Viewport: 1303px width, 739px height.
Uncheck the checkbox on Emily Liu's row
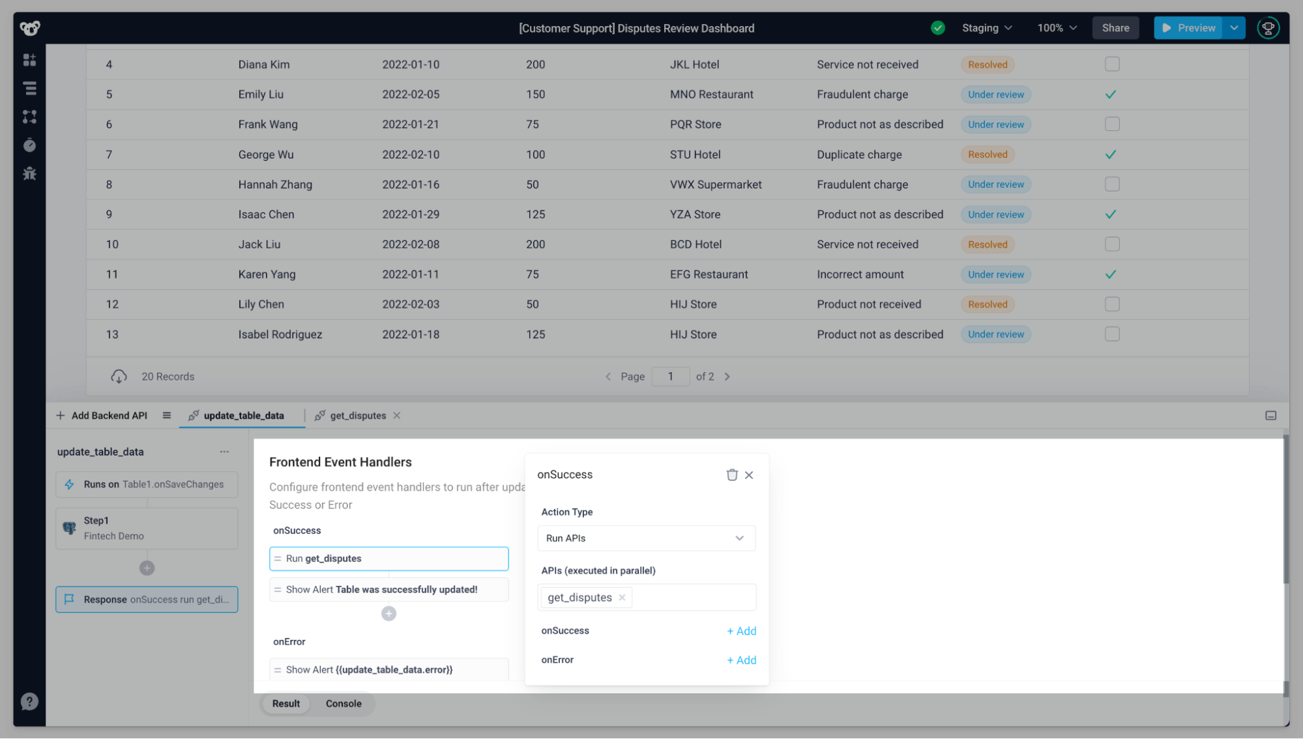pos(1111,94)
